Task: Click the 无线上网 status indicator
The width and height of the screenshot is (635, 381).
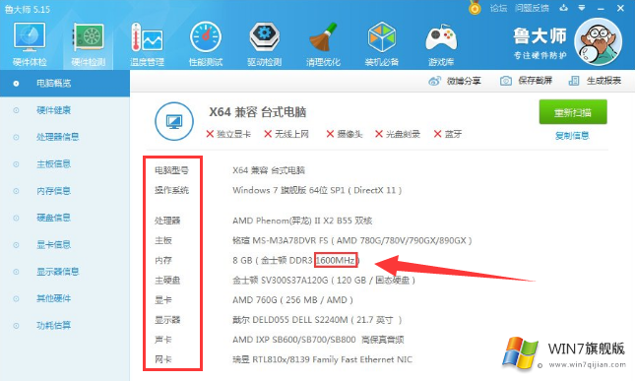Action: pyautogui.click(x=286, y=134)
